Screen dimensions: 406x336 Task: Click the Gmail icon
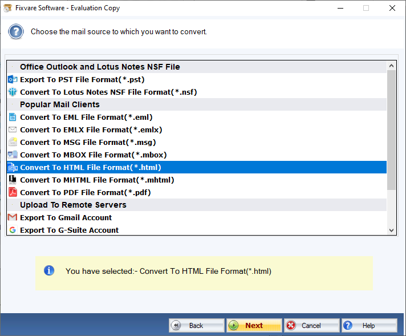(13, 217)
